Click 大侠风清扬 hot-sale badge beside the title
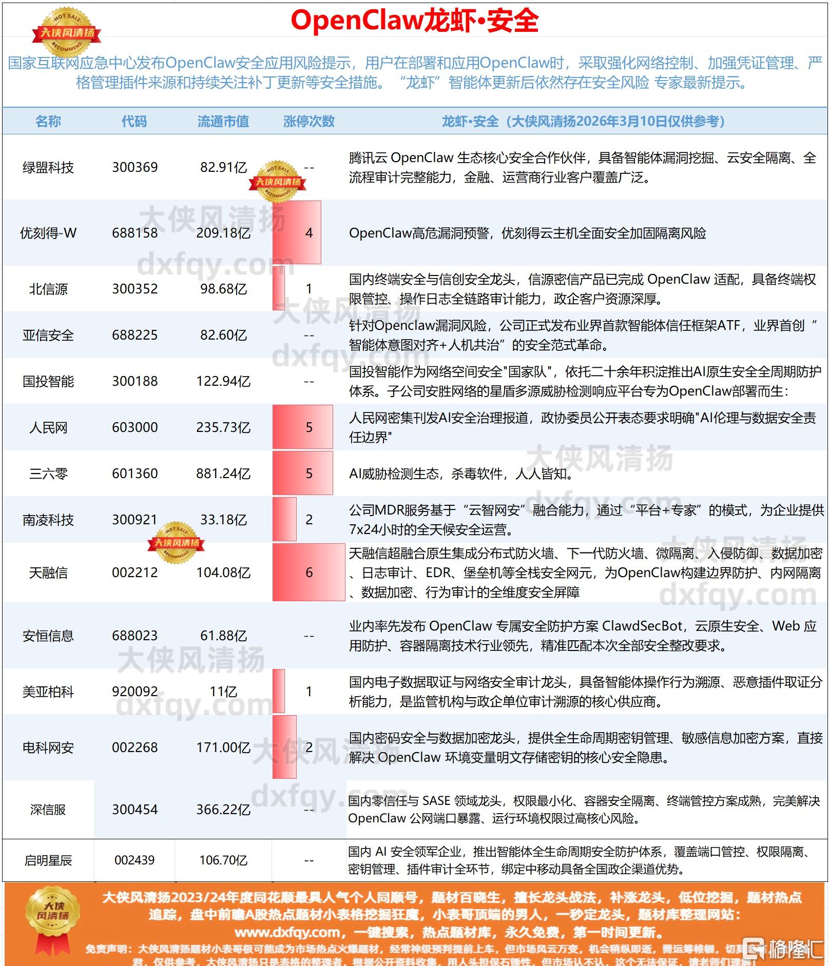The image size is (829, 966). tap(67, 32)
